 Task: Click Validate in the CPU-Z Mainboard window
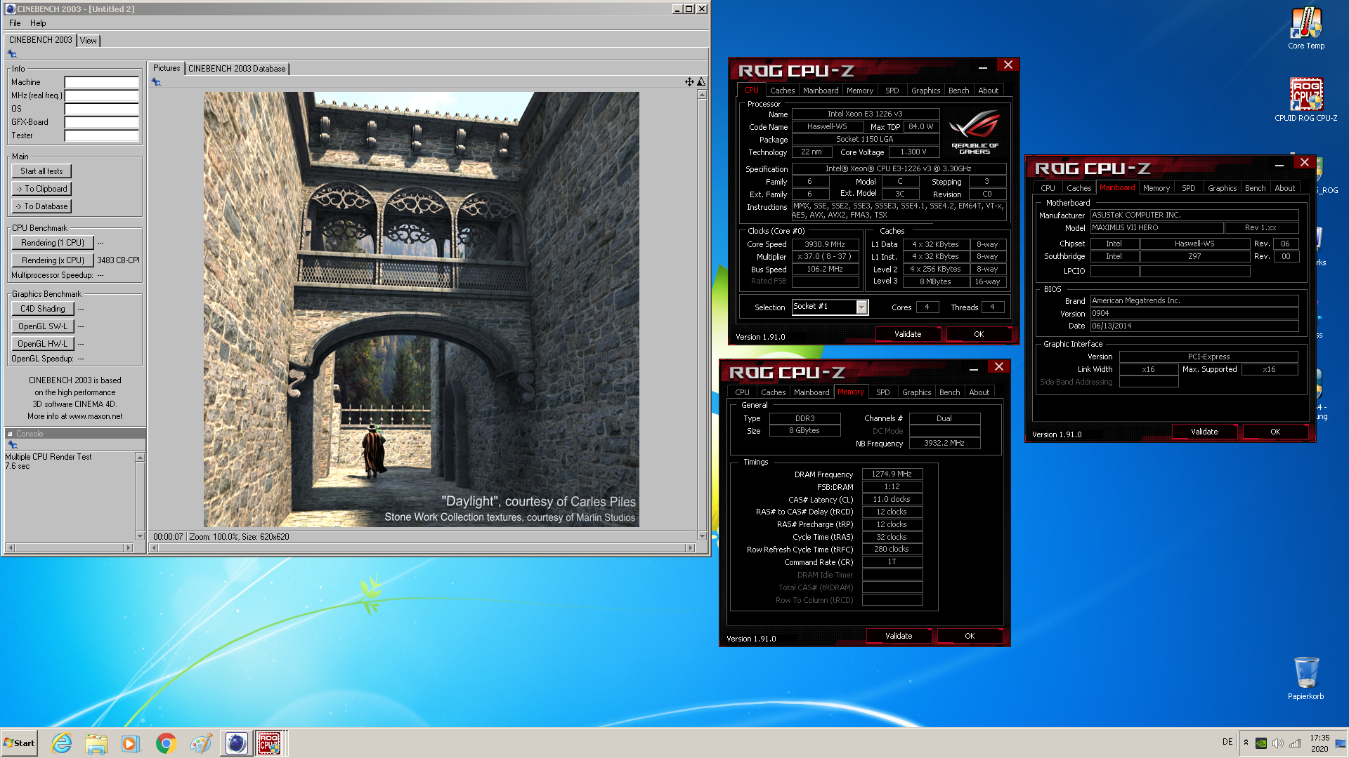point(1204,432)
